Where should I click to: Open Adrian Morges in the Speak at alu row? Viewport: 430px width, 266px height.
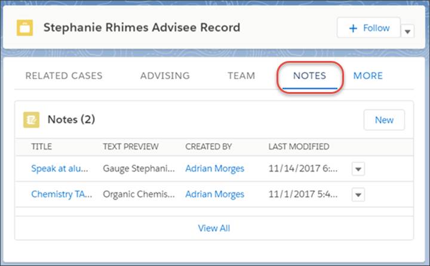[x=215, y=169]
